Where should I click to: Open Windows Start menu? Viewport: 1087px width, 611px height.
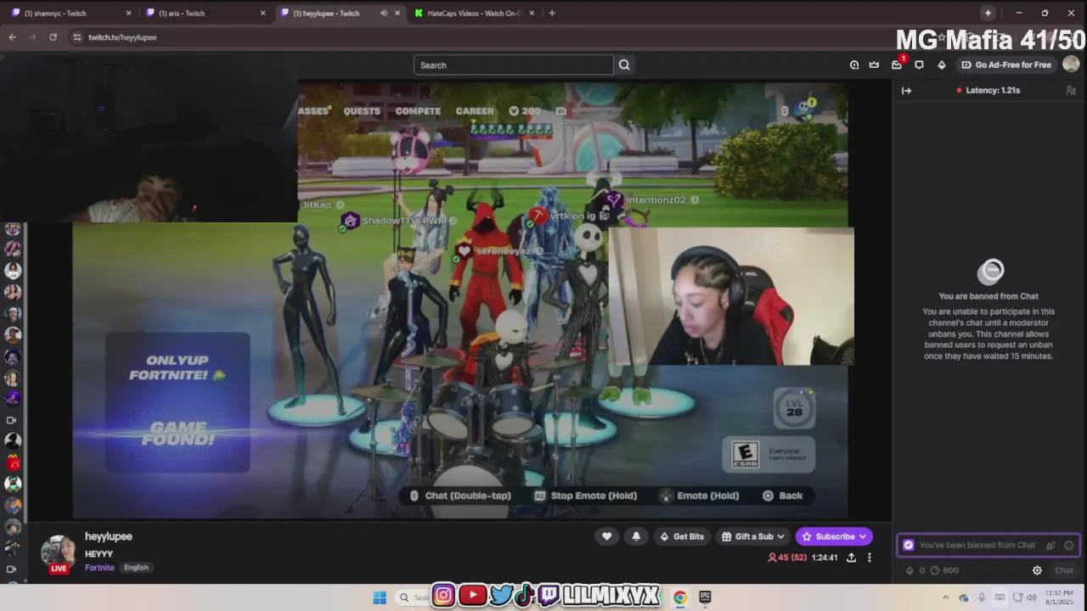380,597
